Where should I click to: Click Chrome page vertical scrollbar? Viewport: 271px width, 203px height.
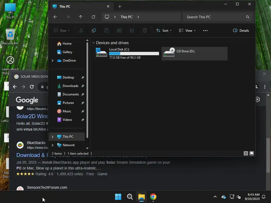pyautogui.click(x=268, y=155)
